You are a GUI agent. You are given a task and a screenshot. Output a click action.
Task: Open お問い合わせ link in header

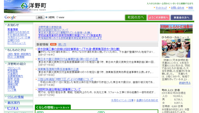point(178,8)
